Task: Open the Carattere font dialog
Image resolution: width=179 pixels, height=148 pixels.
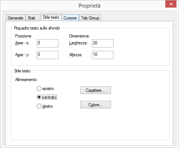Action: (x=95, y=90)
